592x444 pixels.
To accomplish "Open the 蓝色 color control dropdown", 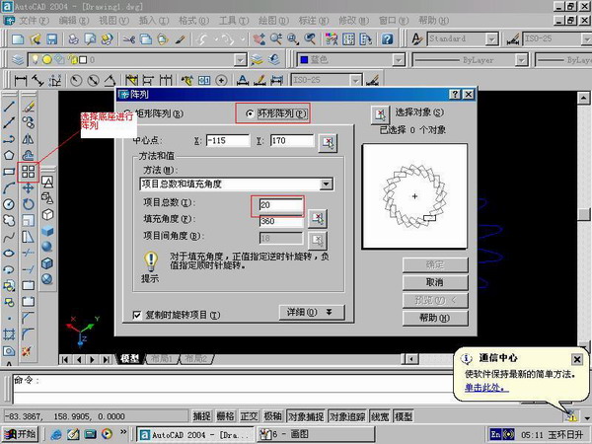I will [x=351, y=59].
